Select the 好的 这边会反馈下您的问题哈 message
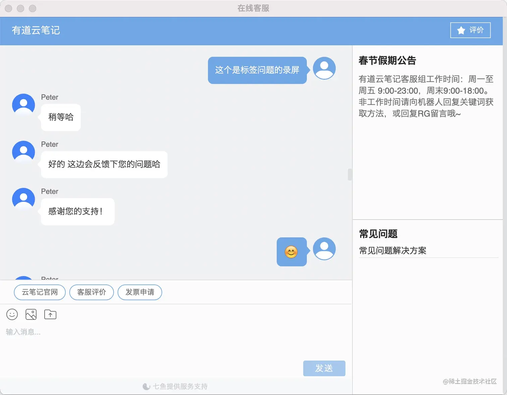Screen dimensions: 507x395 click(104, 164)
